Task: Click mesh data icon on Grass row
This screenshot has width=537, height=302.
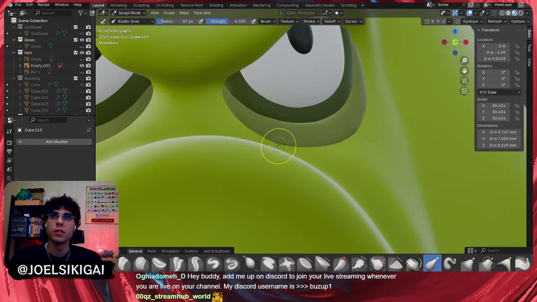Action: click(x=50, y=46)
